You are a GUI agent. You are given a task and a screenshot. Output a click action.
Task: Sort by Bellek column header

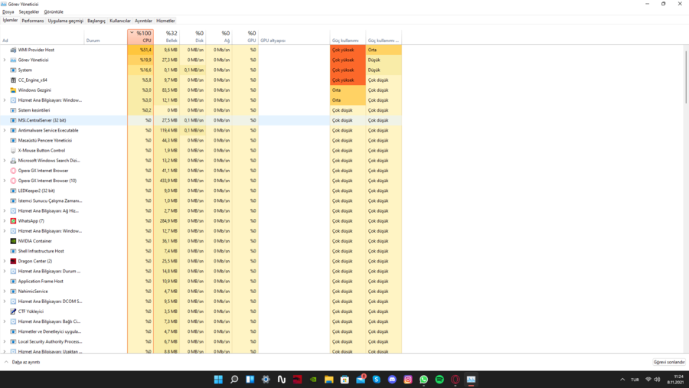[x=167, y=37]
